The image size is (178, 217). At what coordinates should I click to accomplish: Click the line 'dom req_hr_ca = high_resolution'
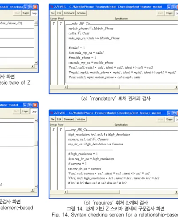pos(91,159)
